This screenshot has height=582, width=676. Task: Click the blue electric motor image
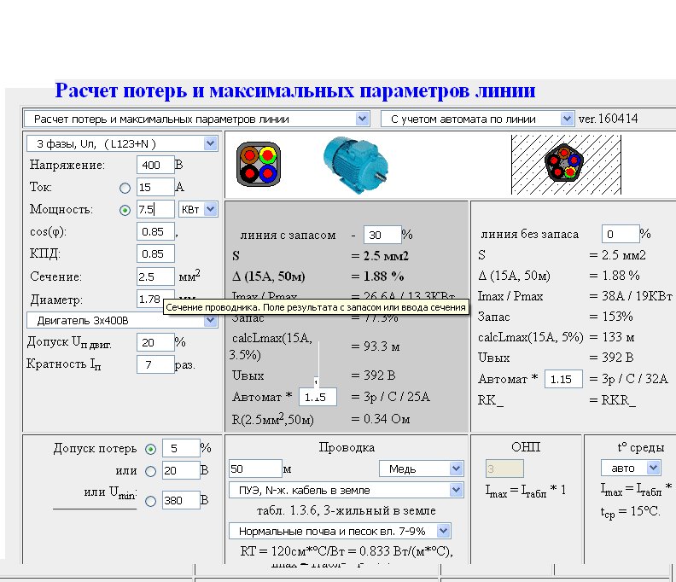point(356,164)
